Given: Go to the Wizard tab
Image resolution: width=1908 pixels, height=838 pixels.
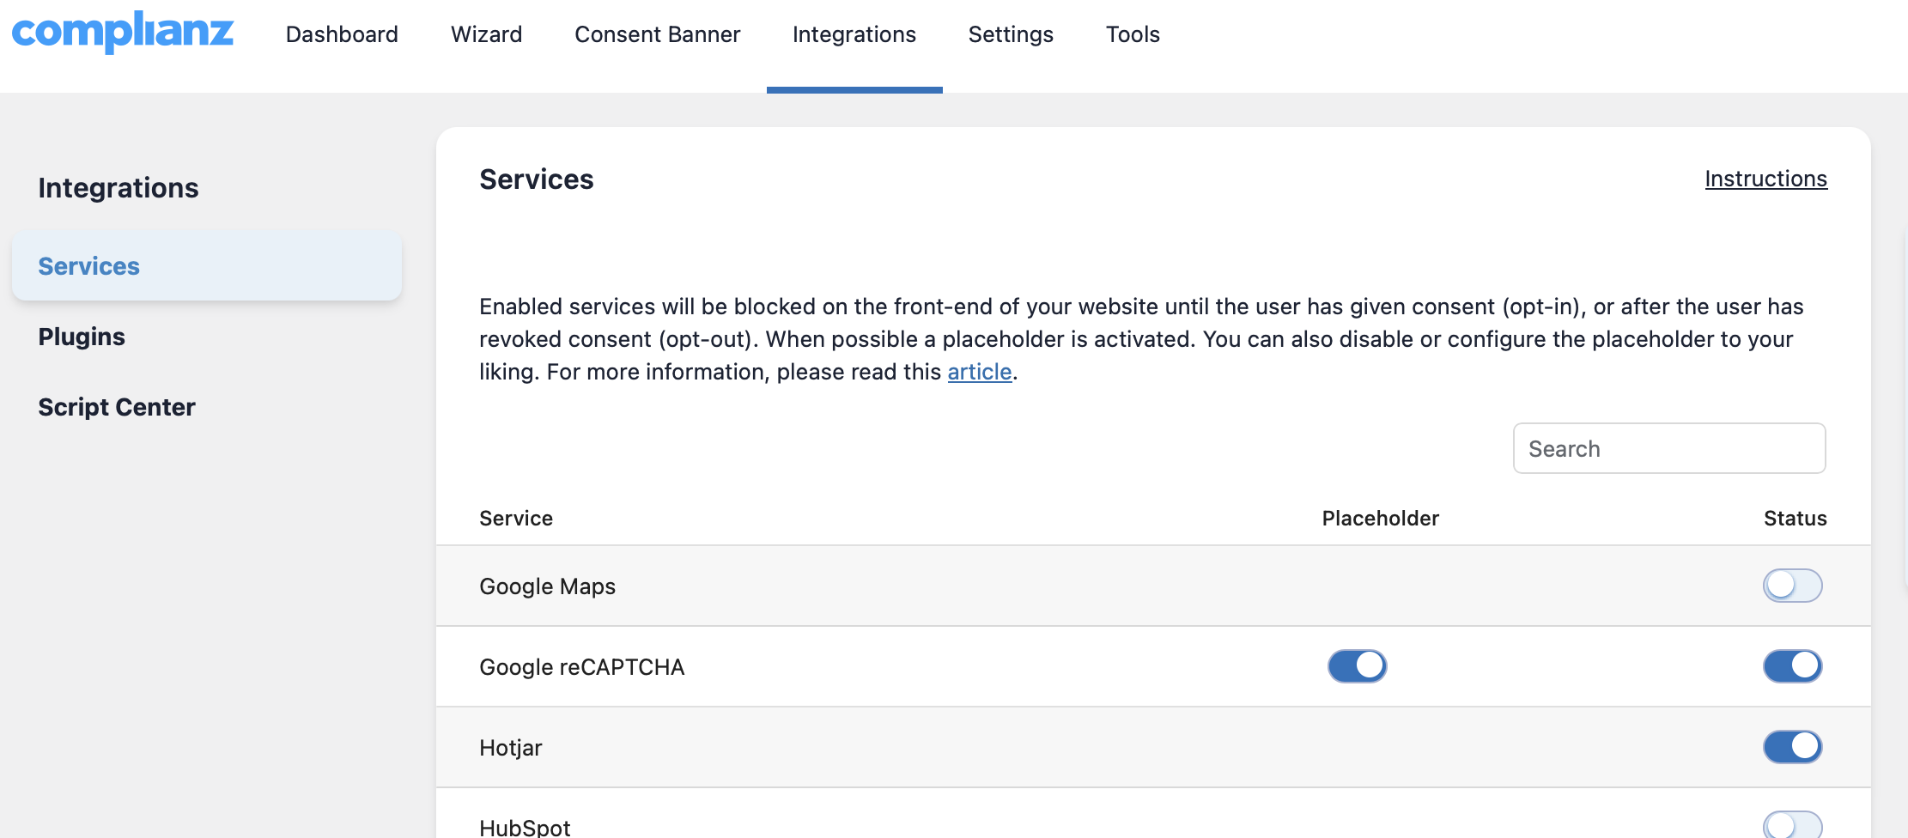Looking at the screenshot, I should [x=486, y=34].
